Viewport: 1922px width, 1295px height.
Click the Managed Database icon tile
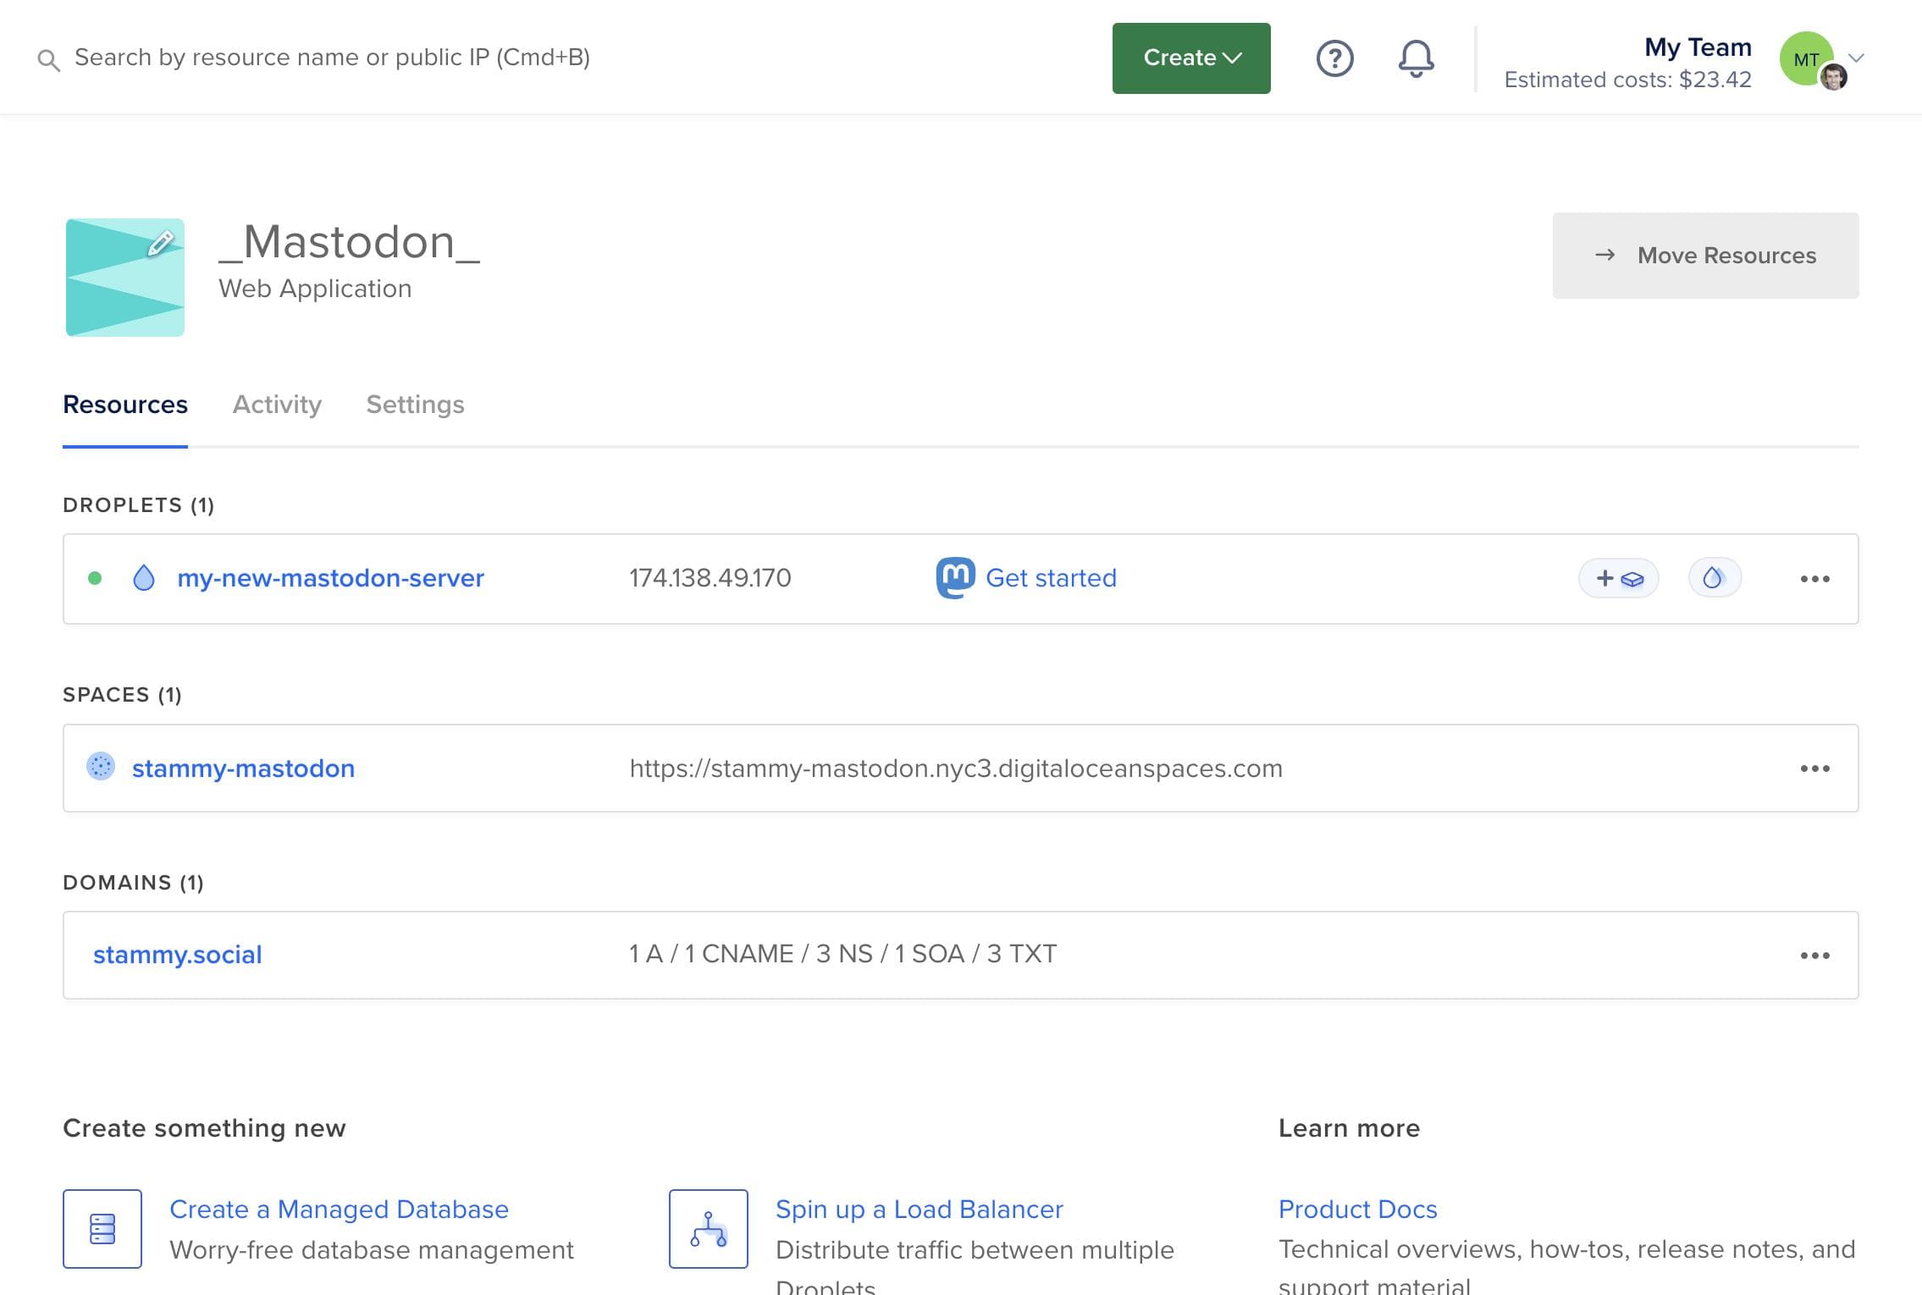click(102, 1229)
